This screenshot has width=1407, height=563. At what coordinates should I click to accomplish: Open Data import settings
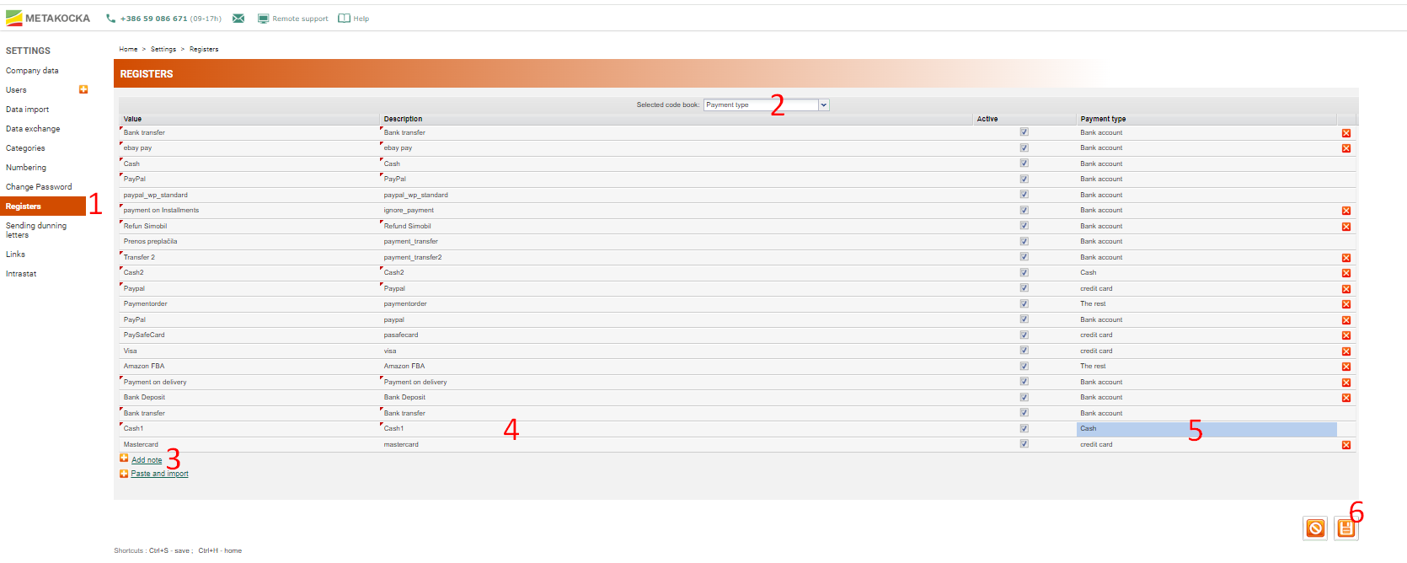coord(27,110)
